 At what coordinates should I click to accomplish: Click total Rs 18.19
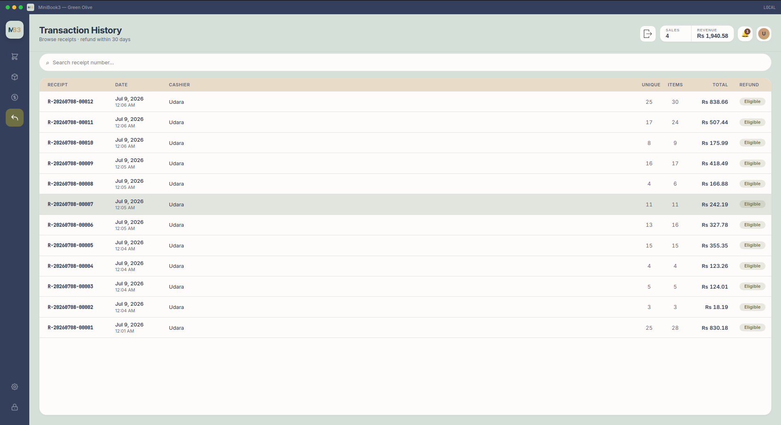point(717,307)
